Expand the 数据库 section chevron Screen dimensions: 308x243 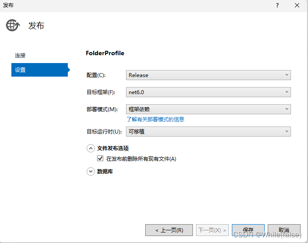[91, 172]
